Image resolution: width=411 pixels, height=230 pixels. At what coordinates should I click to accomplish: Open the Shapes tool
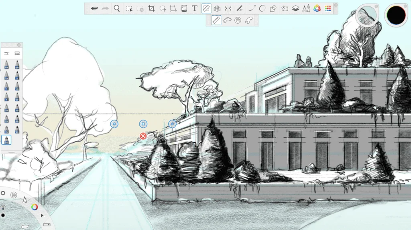[273, 9]
